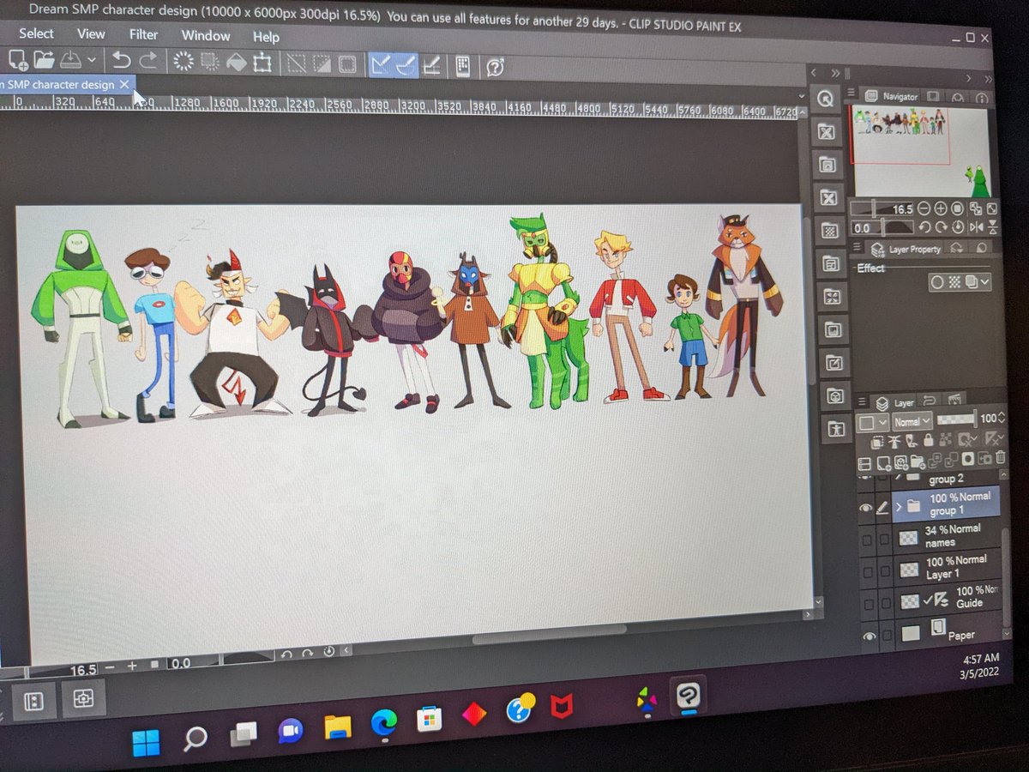The image size is (1029, 772).
Task: Toggle Lock Layer padlock icon
Action: (x=928, y=440)
